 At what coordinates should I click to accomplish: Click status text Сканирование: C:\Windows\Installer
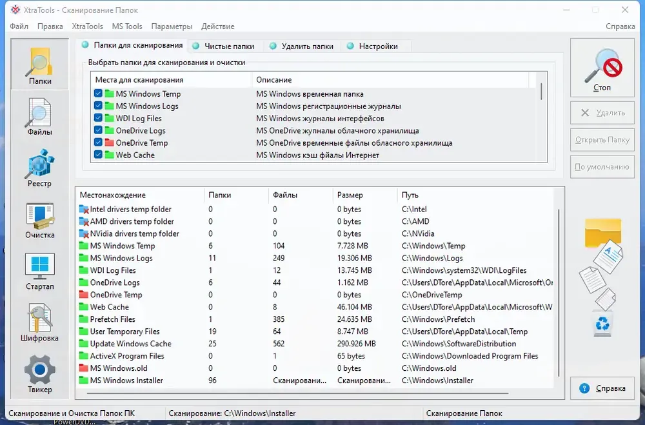(232, 413)
